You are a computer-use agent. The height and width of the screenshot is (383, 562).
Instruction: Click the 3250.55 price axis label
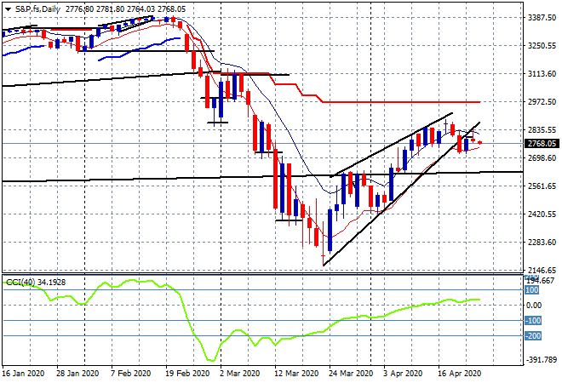(x=542, y=46)
